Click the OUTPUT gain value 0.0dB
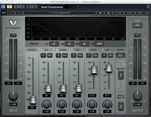The image size is (151, 117). (137, 104)
